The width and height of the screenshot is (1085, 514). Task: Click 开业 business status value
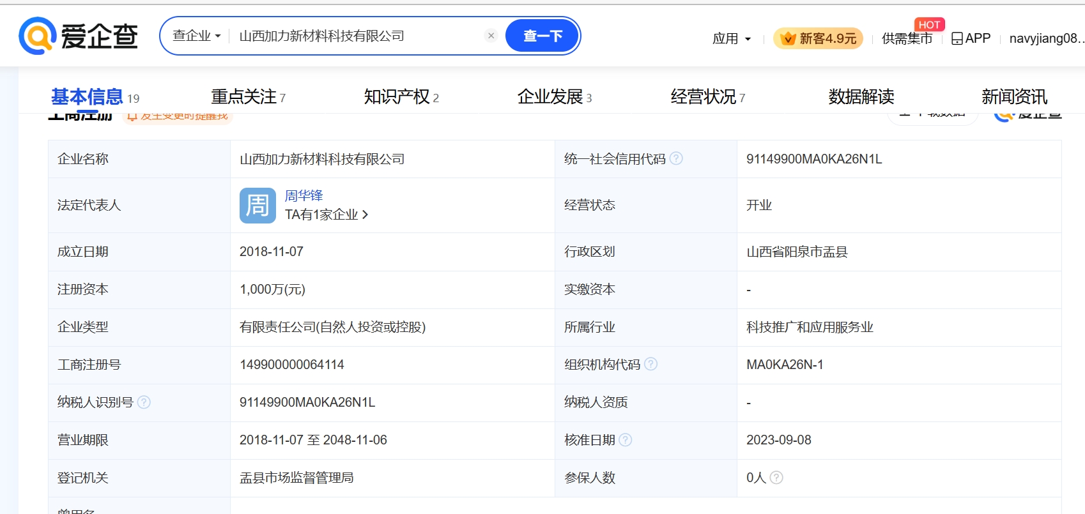[759, 205]
